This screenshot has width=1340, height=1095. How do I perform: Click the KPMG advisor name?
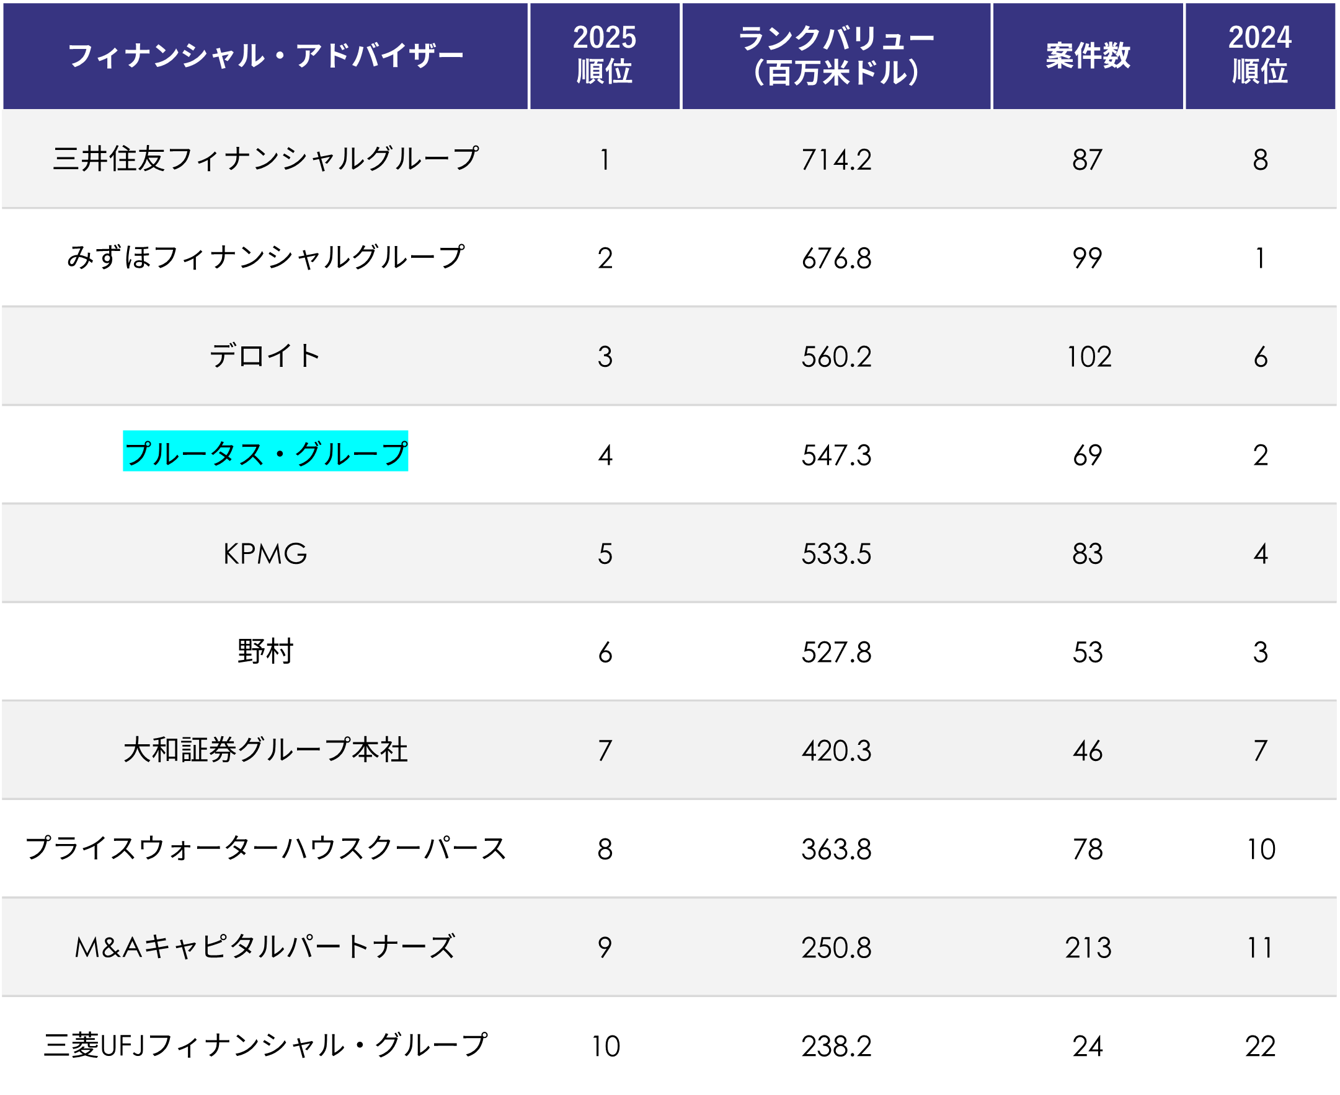tap(265, 554)
